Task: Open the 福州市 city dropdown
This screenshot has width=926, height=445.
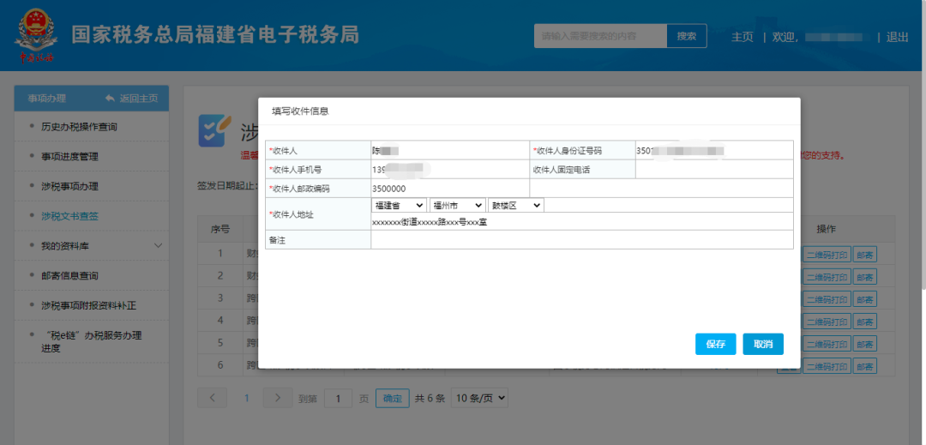Action: 458,205
